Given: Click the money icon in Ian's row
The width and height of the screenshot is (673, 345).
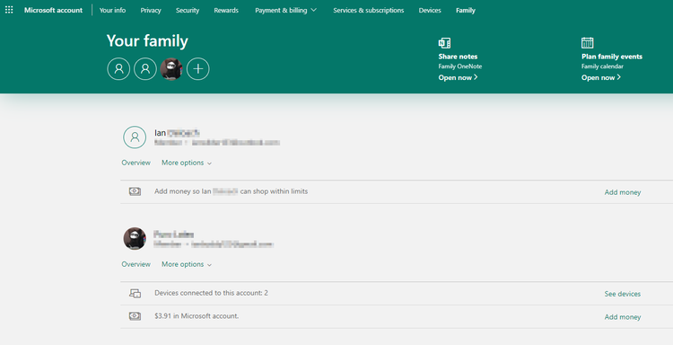Looking at the screenshot, I should 135,191.
